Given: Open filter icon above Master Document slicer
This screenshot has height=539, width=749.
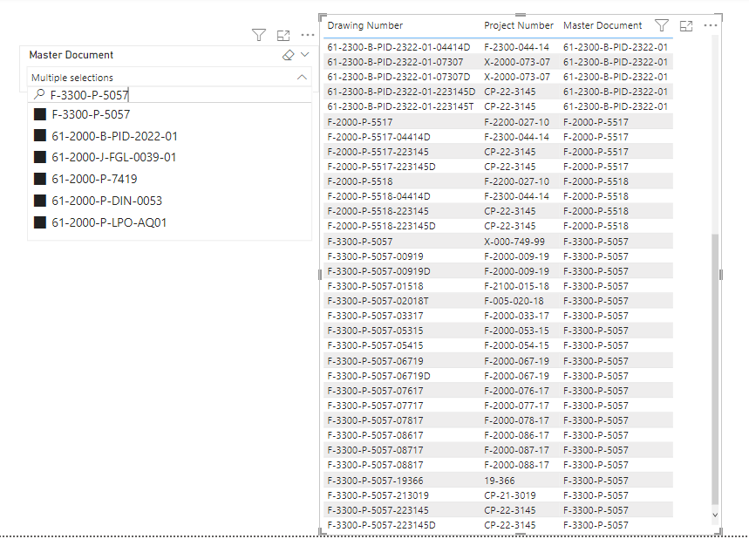Looking at the screenshot, I should click(259, 35).
